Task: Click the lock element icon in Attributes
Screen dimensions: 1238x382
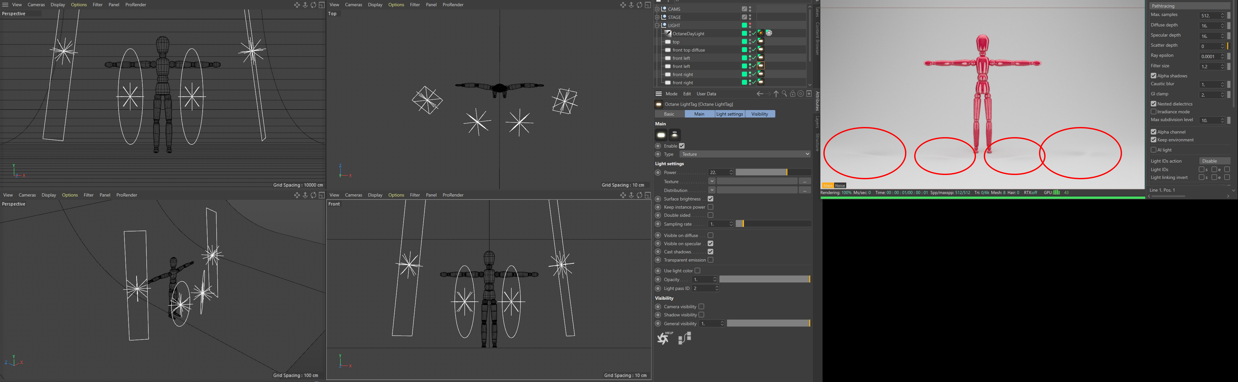Action: [x=792, y=94]
